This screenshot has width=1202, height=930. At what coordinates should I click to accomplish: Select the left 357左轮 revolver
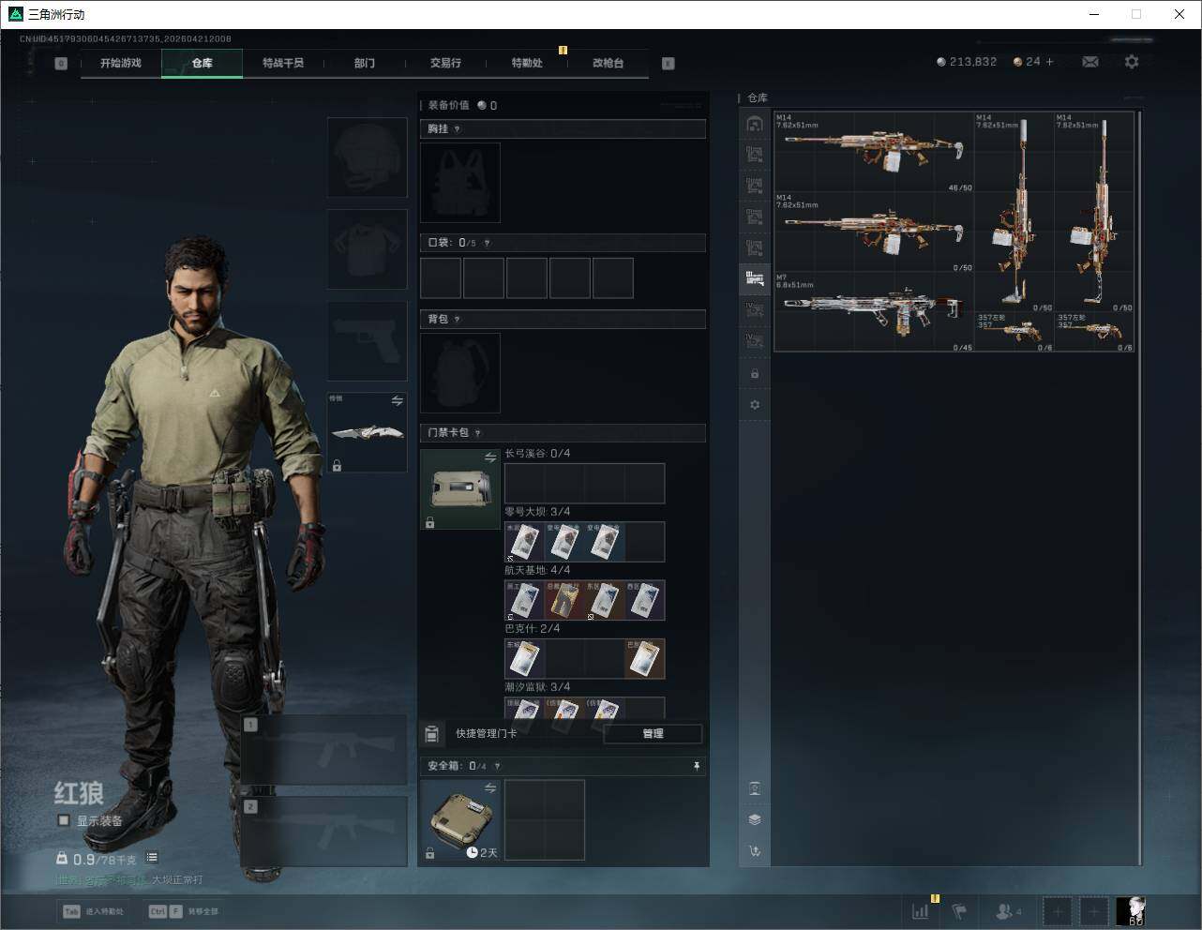[1015, 333]
